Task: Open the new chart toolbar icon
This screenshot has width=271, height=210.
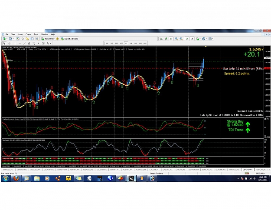Action: [x=4, y=39]
